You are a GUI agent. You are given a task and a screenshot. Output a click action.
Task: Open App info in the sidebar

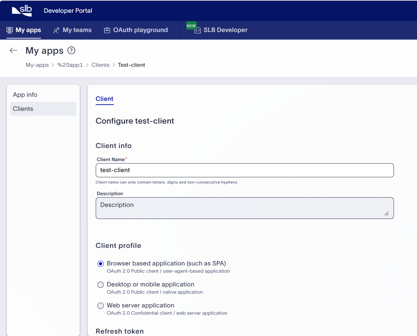[43, 95]
